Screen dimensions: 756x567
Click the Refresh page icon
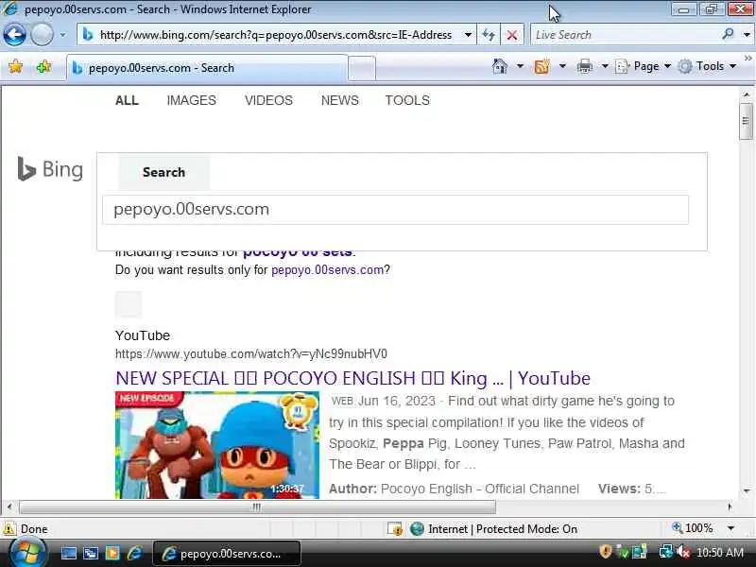[x=489, y=35]
